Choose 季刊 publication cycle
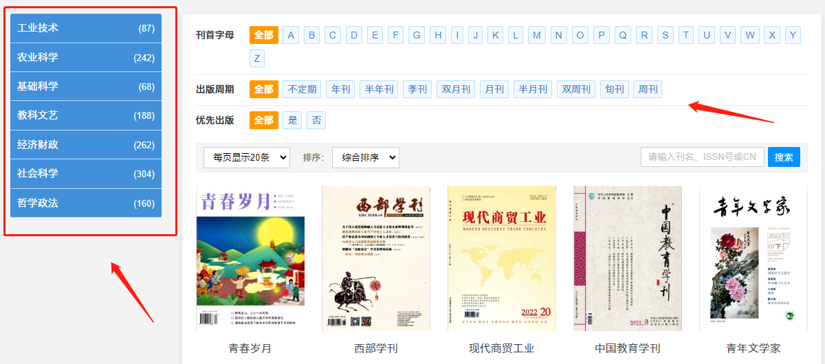 click(418, 89)
